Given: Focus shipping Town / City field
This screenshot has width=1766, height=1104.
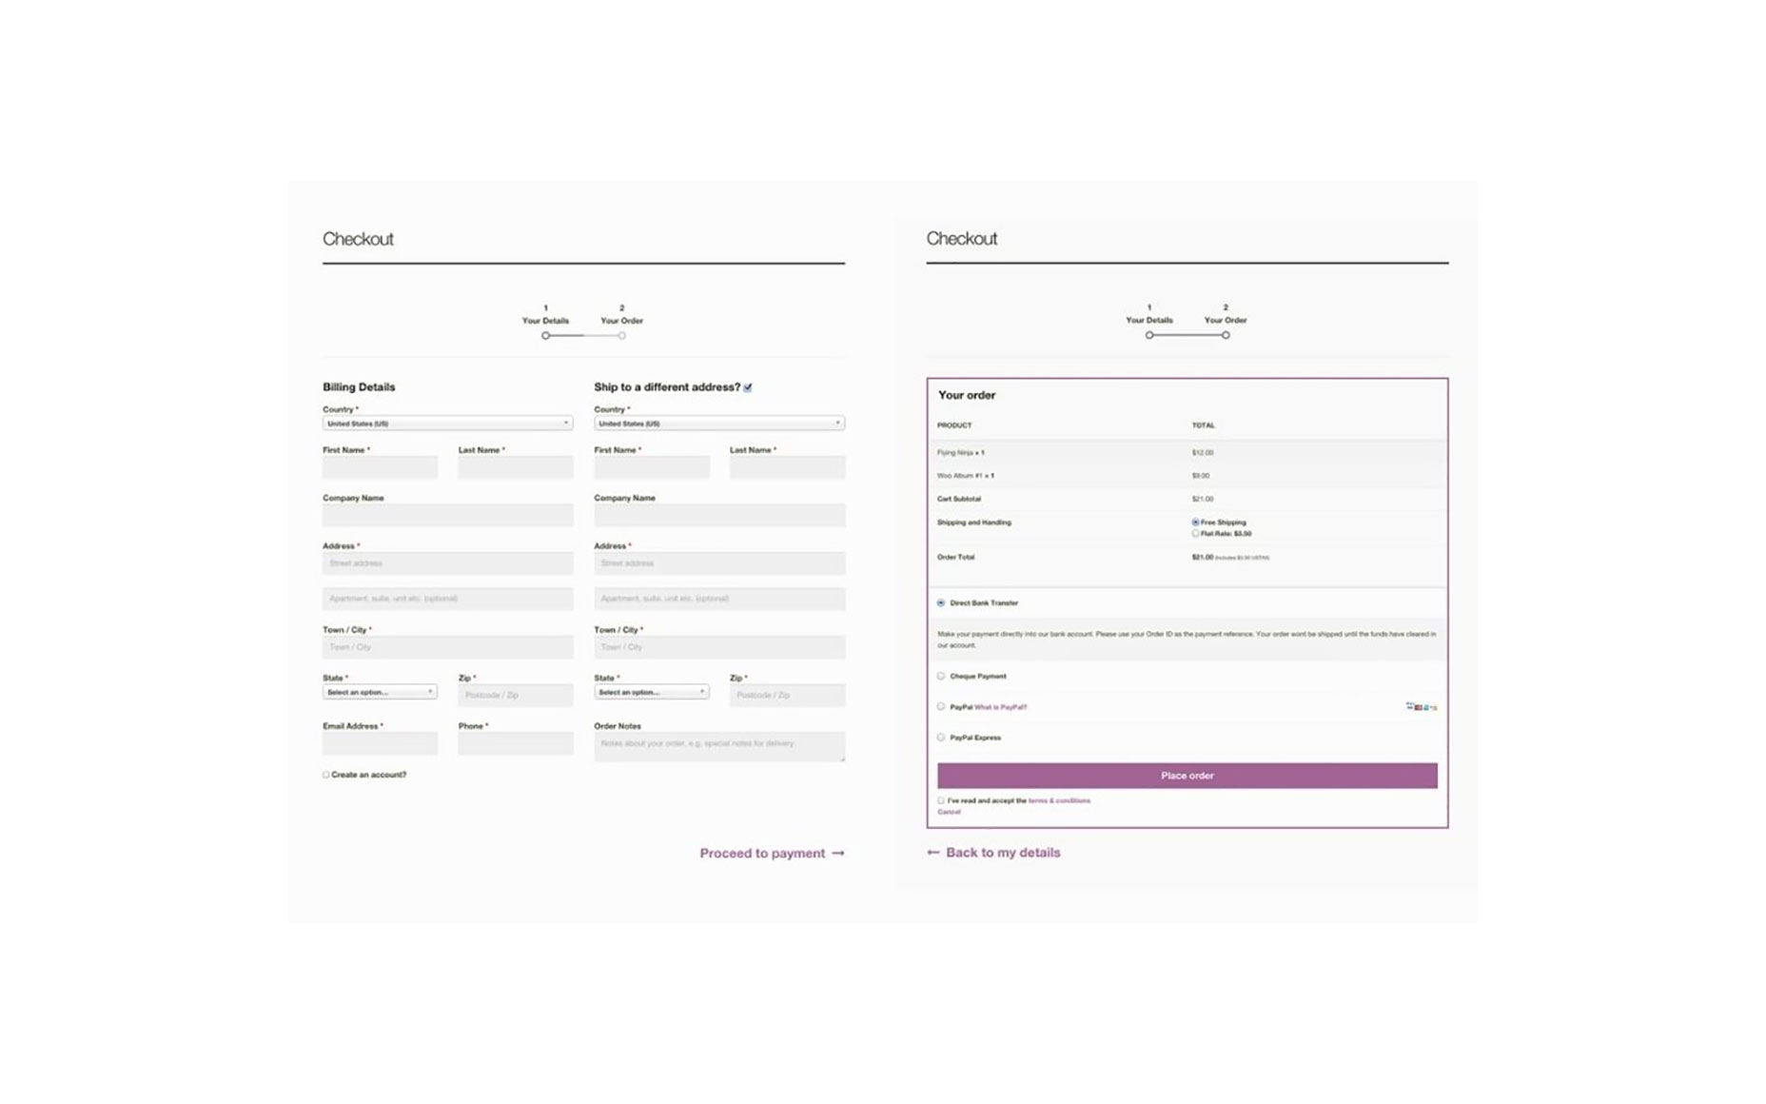Looking at the screenshot, I should click(719, 647).
